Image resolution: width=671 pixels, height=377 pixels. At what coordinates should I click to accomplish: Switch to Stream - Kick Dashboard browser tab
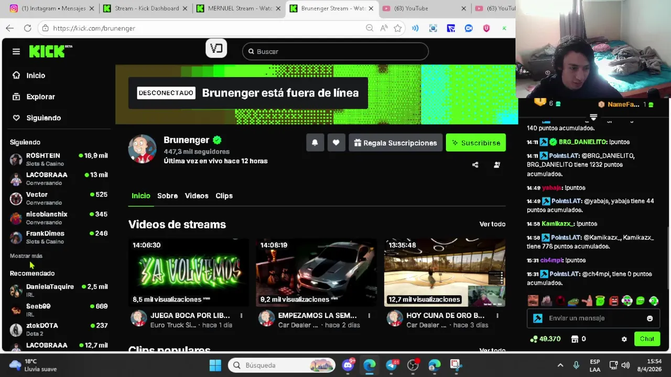[x=146, y=8]
